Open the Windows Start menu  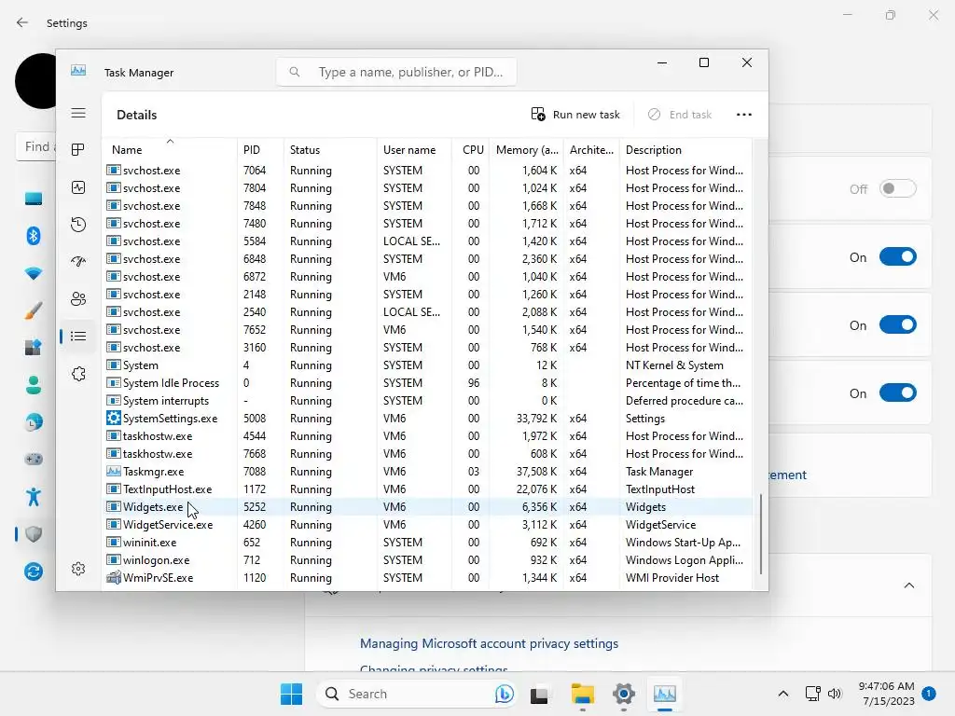(x=291, y=694)
